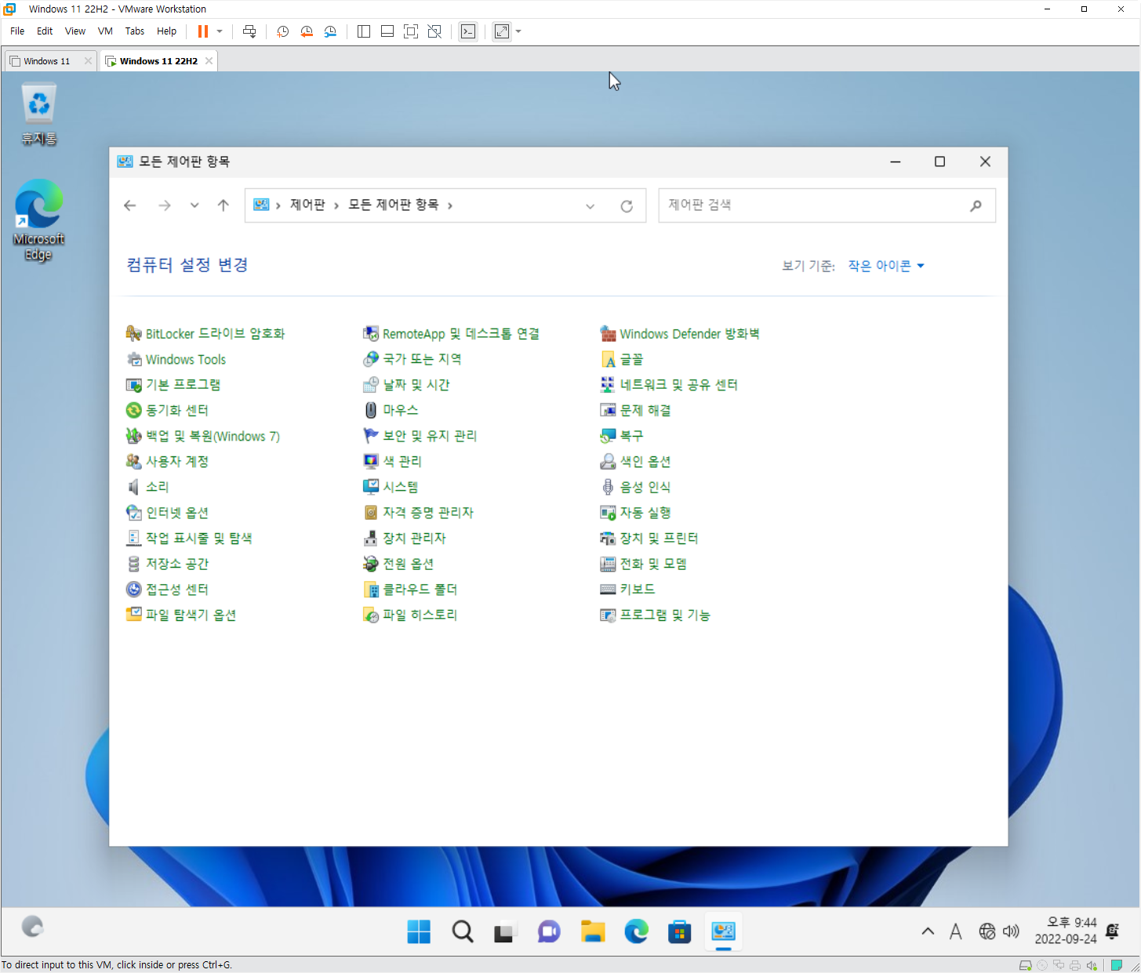
Task: Click 파일 탐색기 옵션 link
Action: click(191, 615)
